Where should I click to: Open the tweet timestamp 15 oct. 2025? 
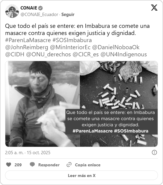click(x=28, y=153)
